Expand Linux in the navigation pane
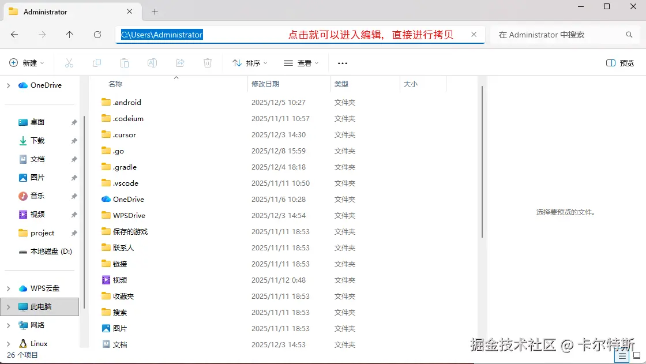The height and width of the screenshot is (364, 646). click(x=8, y=344)
